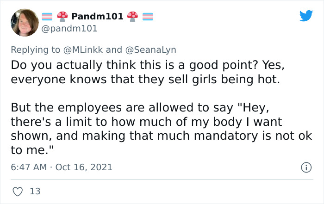Click the 6:47 AM timestamp
Screen dimensions: 324x204
pyautogui.click(x=30, y=167)
